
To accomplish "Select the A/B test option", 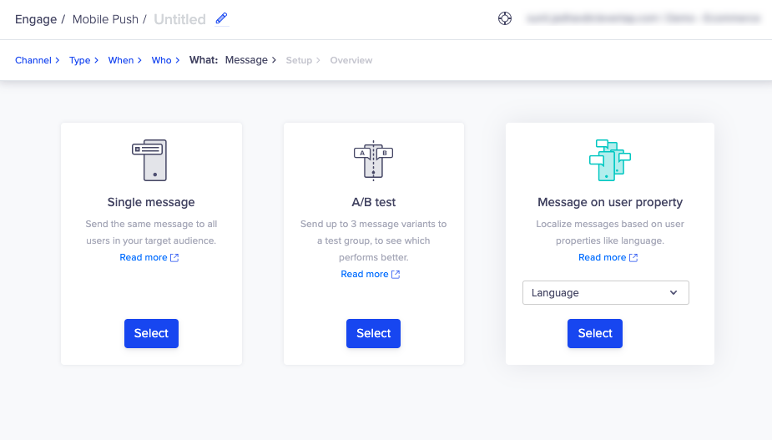I will (373, 334).
